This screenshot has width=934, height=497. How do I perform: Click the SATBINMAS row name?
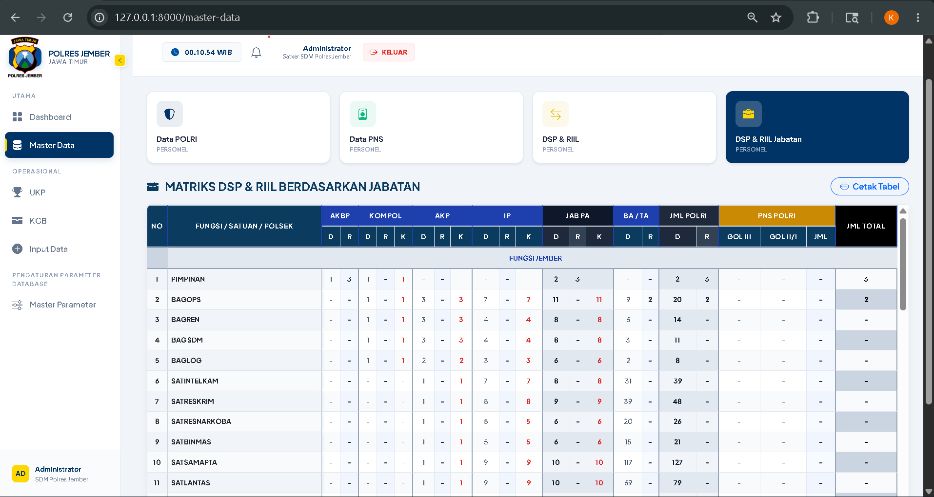pos(191,442)
